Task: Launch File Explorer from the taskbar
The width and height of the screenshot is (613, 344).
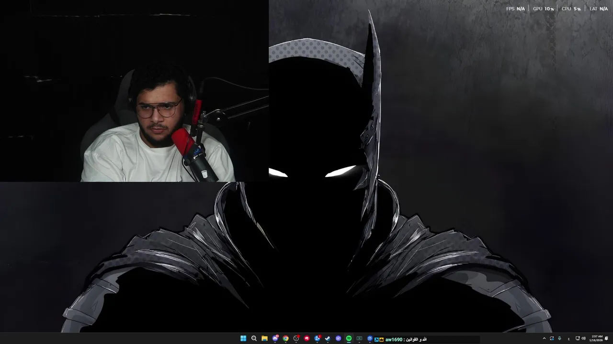Action: pyautogui.click(x=264, y=338)
